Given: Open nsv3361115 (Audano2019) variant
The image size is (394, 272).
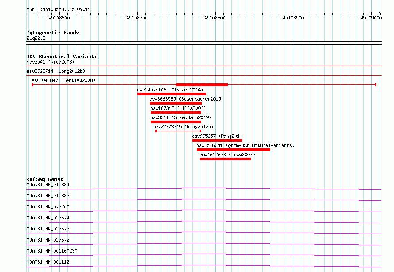Looking at the screenshot, I should 181,117.
